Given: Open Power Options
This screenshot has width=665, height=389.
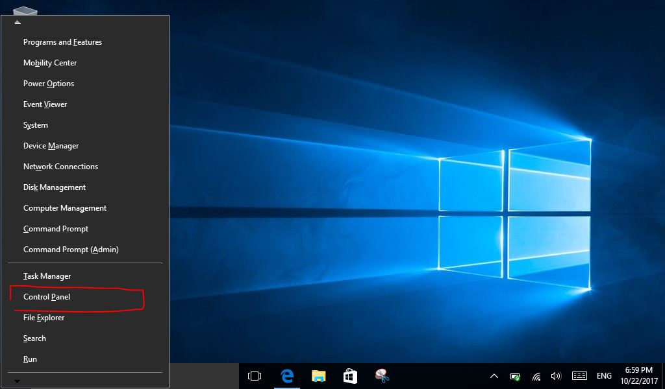Looking at the screenshot, I should [48, 83].
